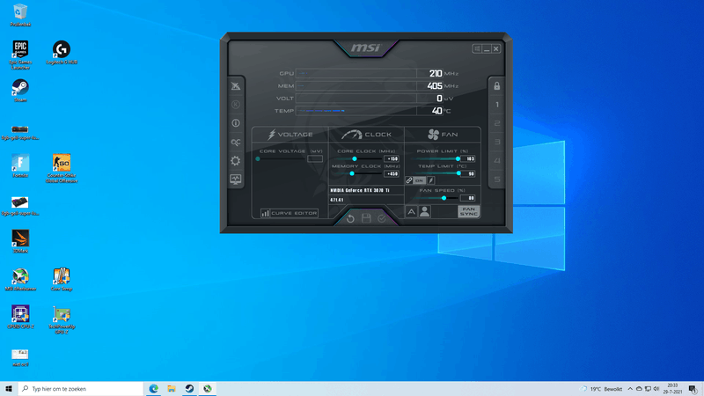The width and height of the screenshot is (704, 396).
Task: Open the Curve Editor
Action: click(x=290, y=213)
